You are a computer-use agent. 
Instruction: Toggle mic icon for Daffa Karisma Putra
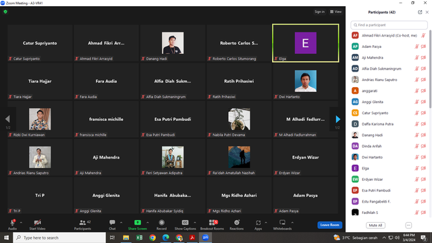417,124
